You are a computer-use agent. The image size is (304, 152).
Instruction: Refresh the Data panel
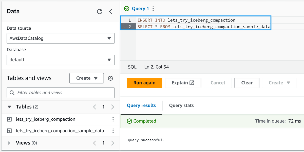point(100,11)
